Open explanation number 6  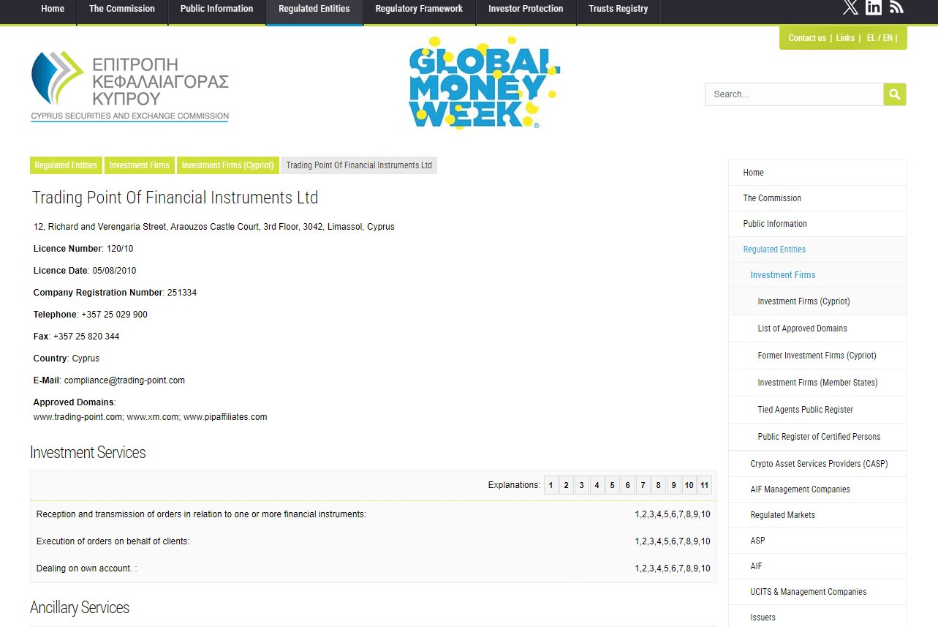[x=627, y=485]
